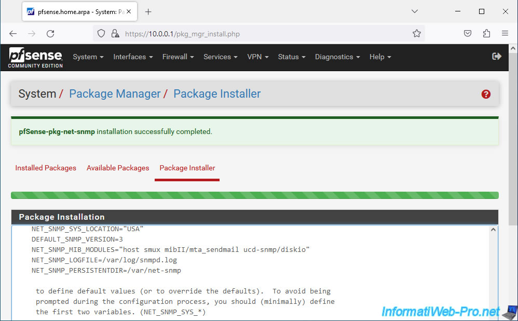The width and height of the screenshot is (518, 321).
Task: Expand the VPN menu
Action: tap(257, 57)
